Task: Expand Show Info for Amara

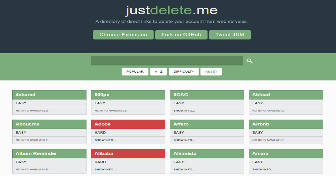Action: [263, 169]
